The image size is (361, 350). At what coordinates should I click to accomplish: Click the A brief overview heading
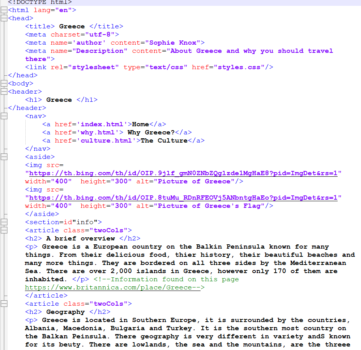80,239
